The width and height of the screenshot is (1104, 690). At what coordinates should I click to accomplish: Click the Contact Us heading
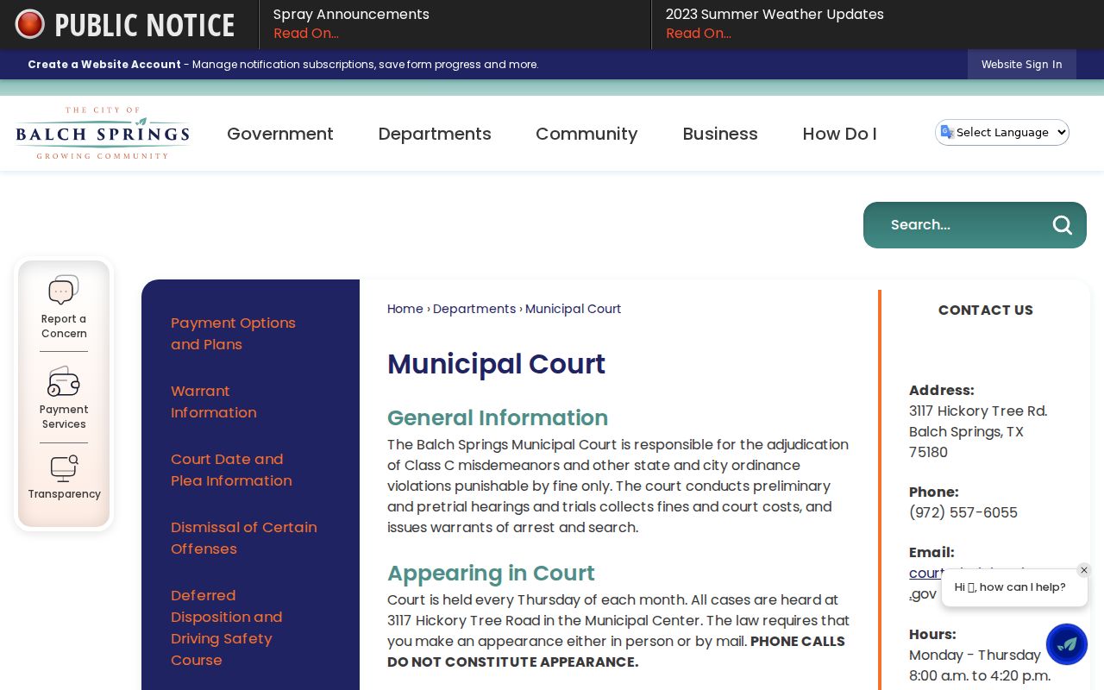point(986,310)
